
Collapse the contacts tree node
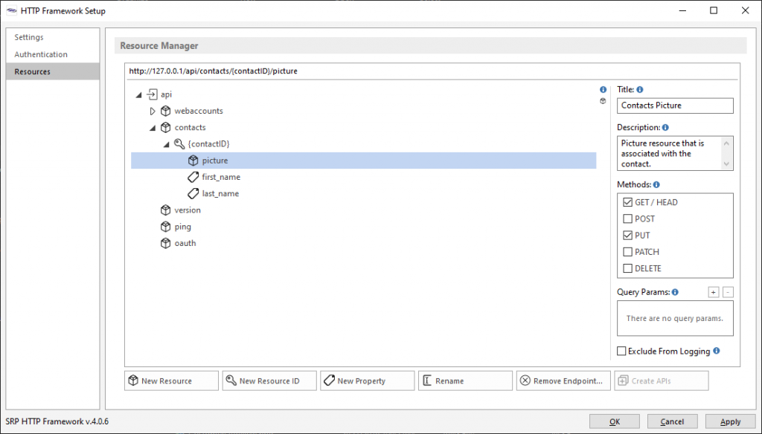click(152, 127)
